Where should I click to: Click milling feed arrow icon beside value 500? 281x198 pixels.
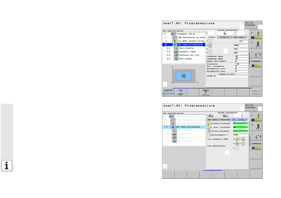(x=210, y=53)
